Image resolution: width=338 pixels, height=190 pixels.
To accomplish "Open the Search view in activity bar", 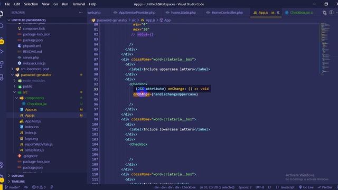I will click(x=1, y=26).
